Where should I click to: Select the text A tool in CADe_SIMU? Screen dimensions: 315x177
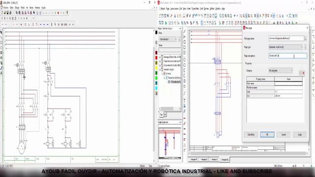(1, 73)
